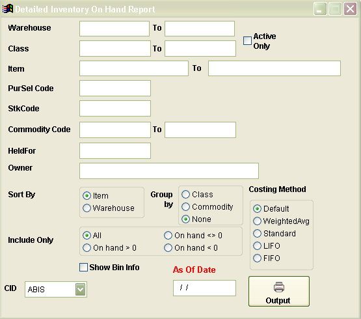361x319 pixels.
Task: Close the Detailed Inventory report window
Action: point(350,9)
